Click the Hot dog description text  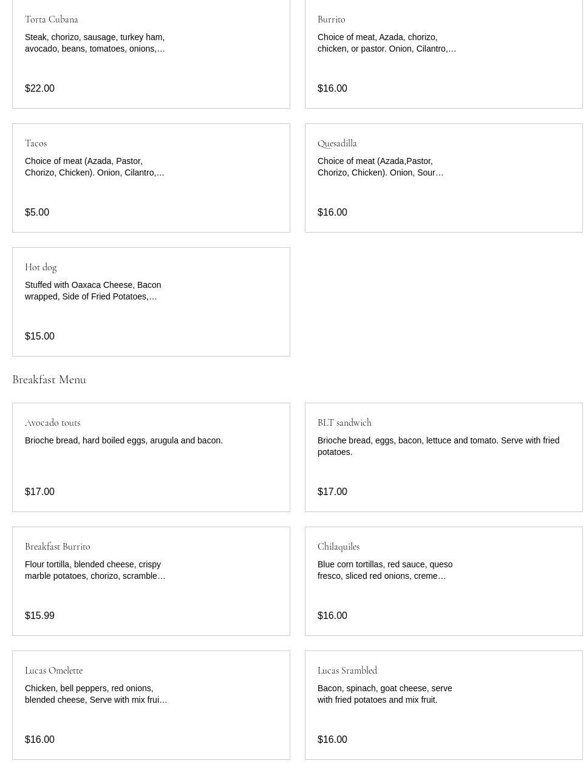pos(93,291)
